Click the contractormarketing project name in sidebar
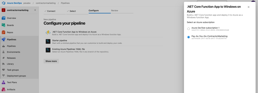 click(18, 10)
